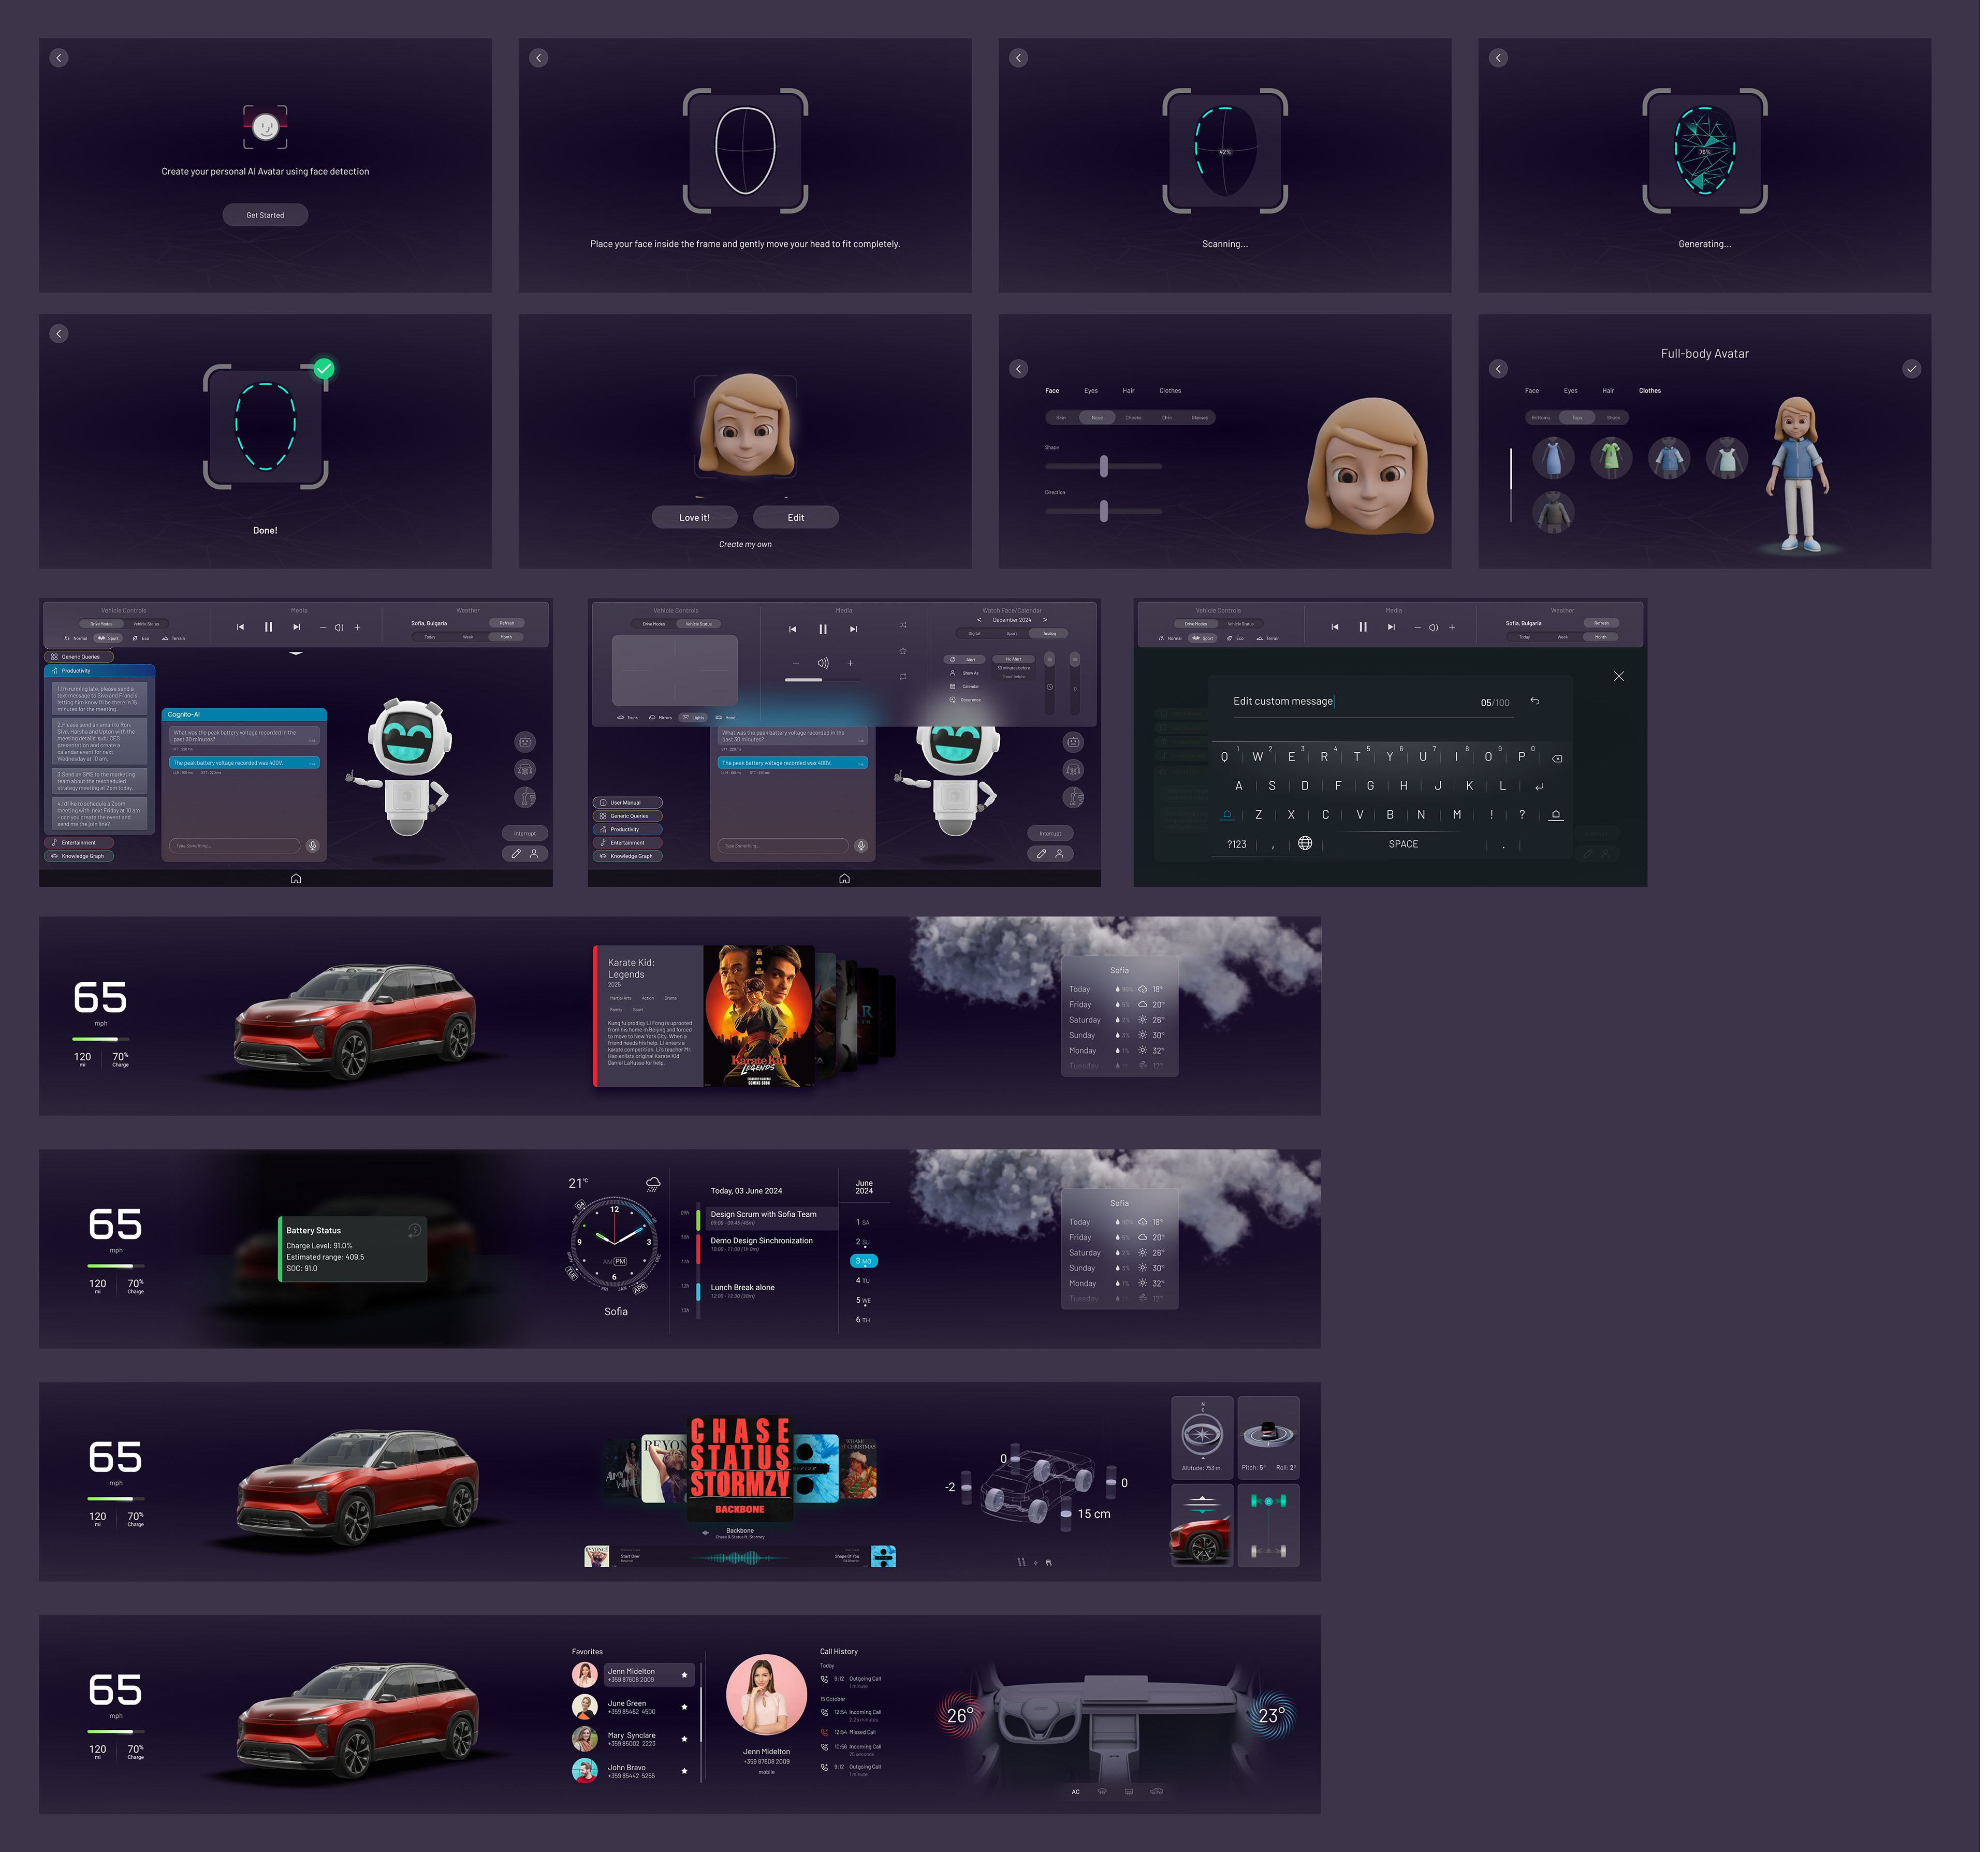1988x1852 pixels.
Task: Collapse the open Productivity category header
Action: [99, 671]
